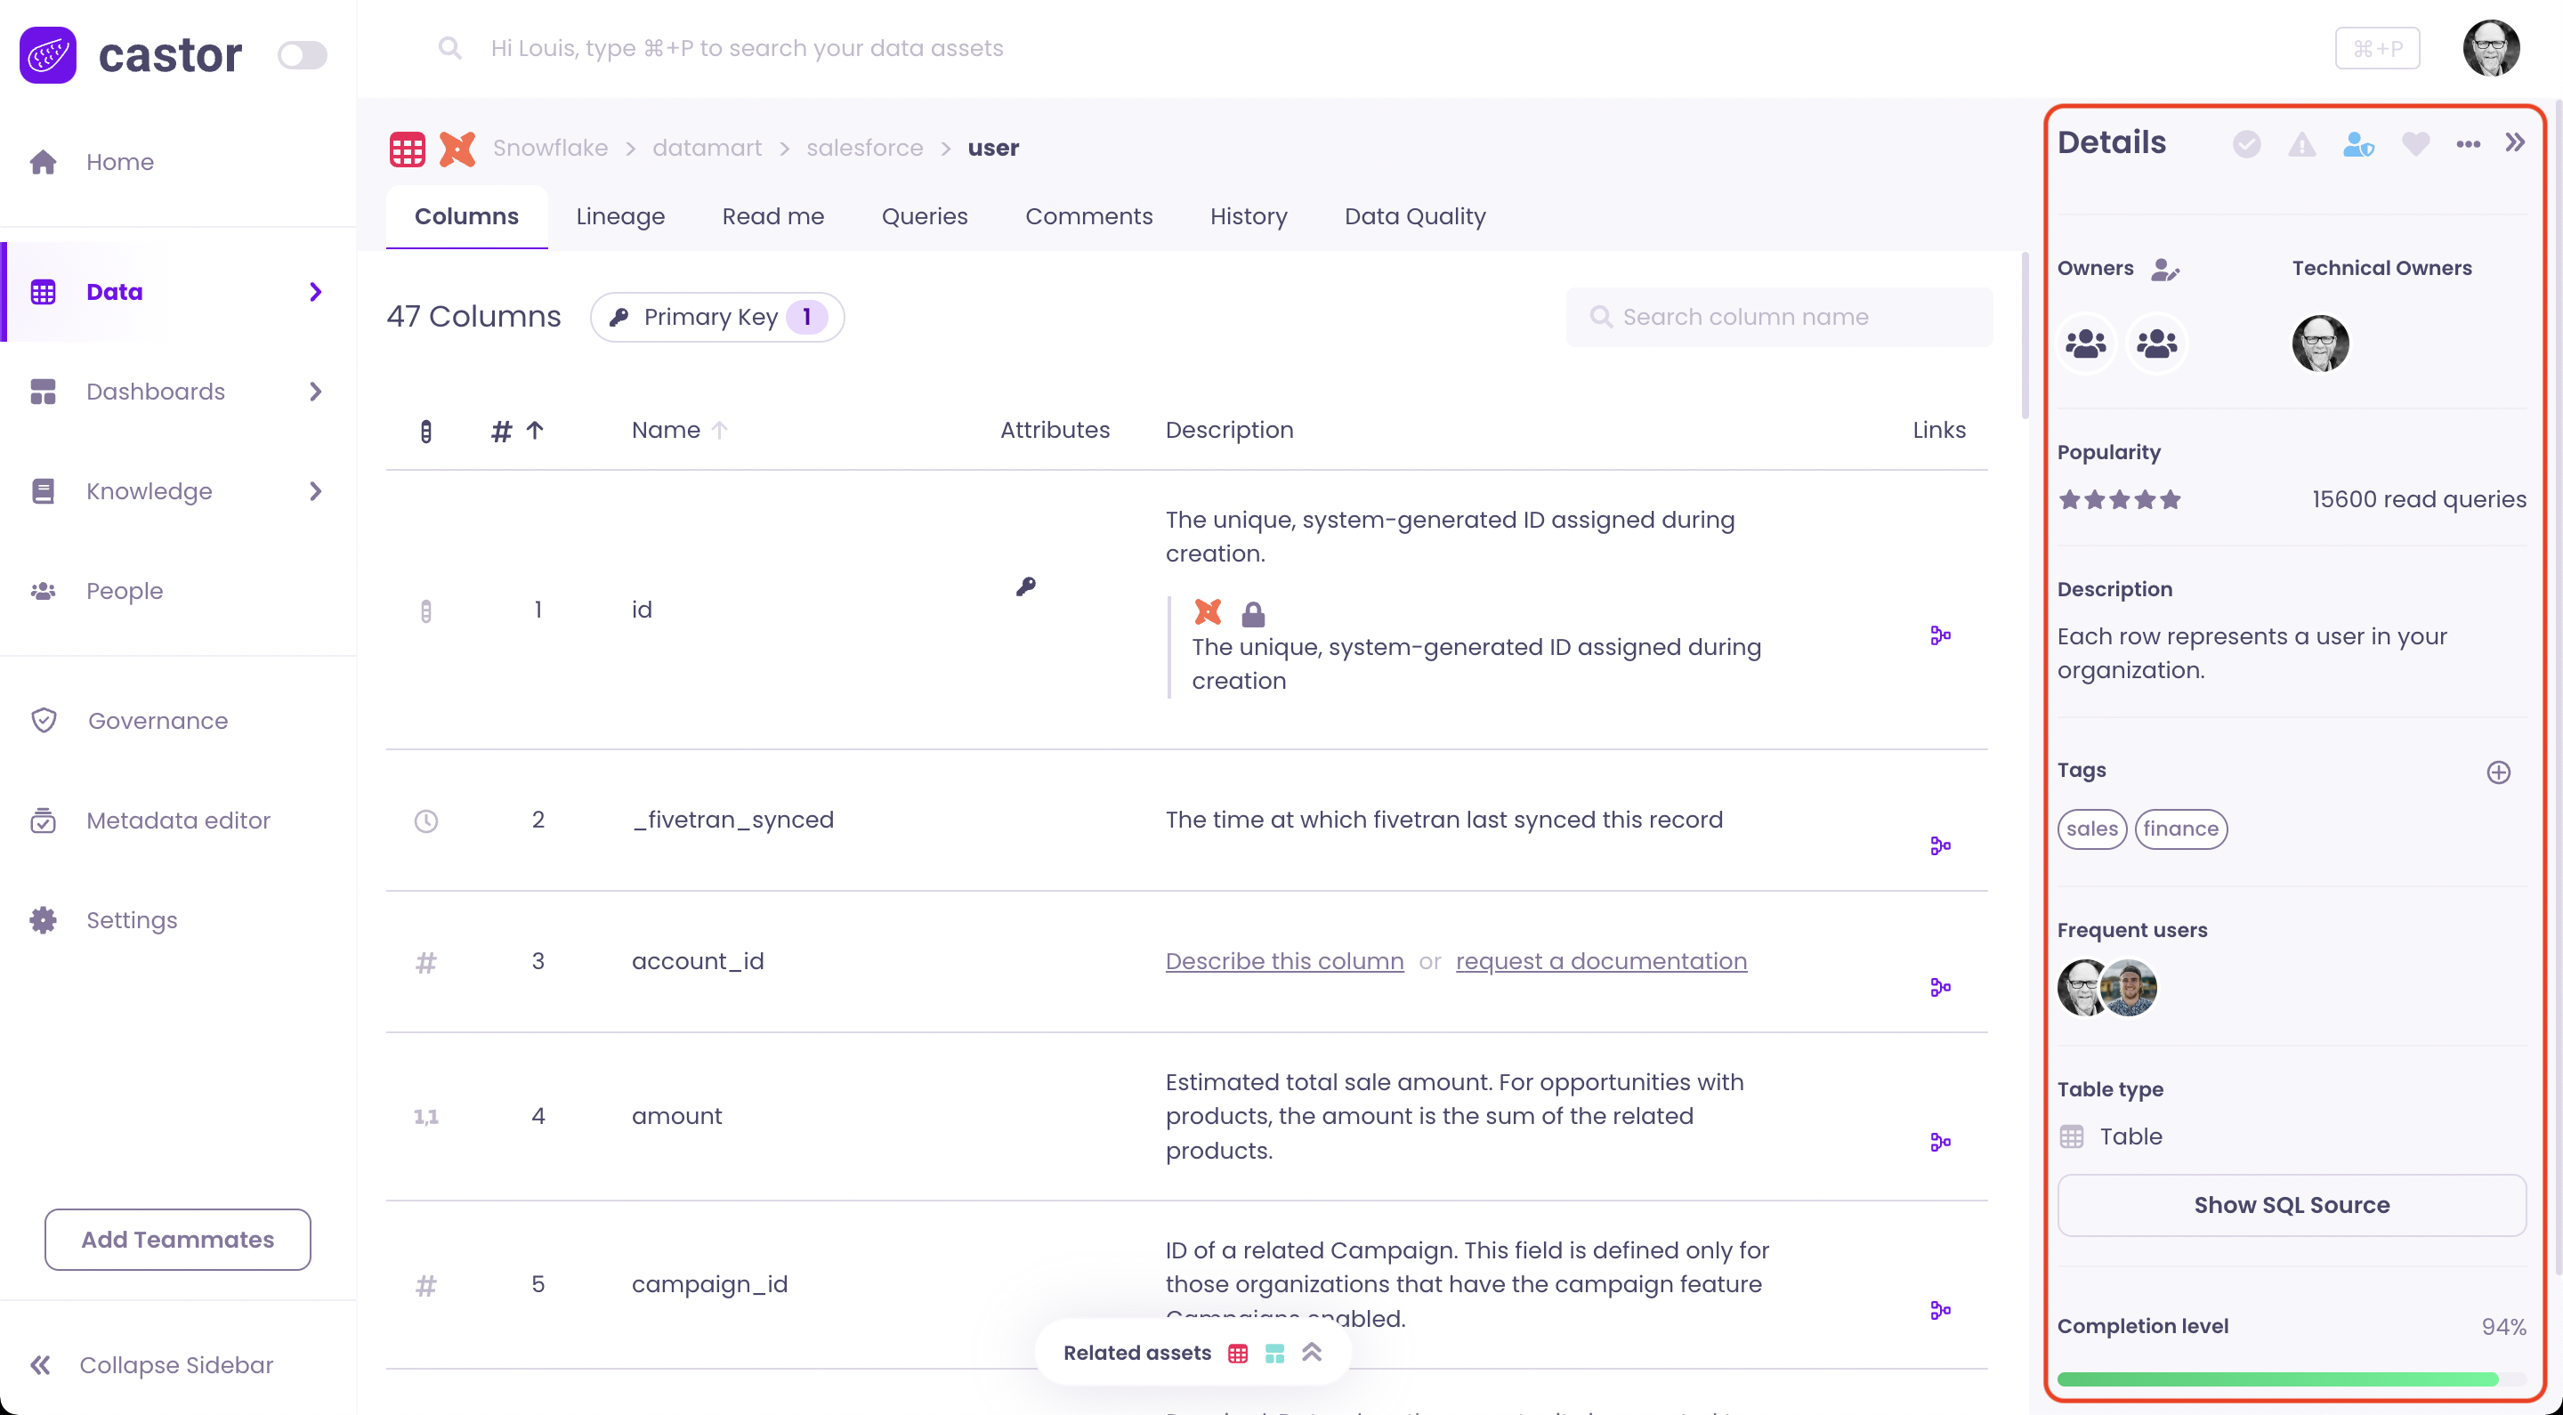
Task: Click the edit owners icon
Action: [x=2165, y=269]
